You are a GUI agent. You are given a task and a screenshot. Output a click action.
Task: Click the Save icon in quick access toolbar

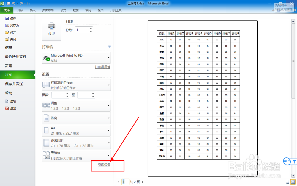(9, 3)
